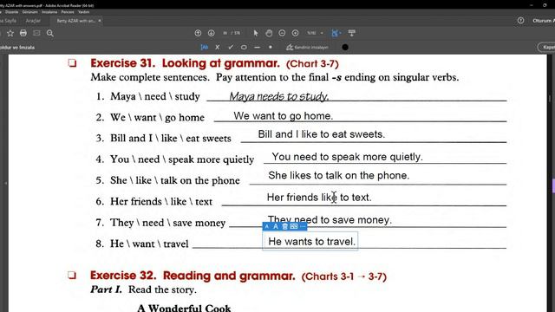
Task: Click the zoom out minus icon
Action: click(x=282, y=33)
